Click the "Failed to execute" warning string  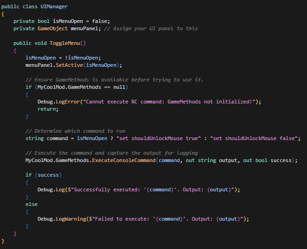tap(168, 219)
